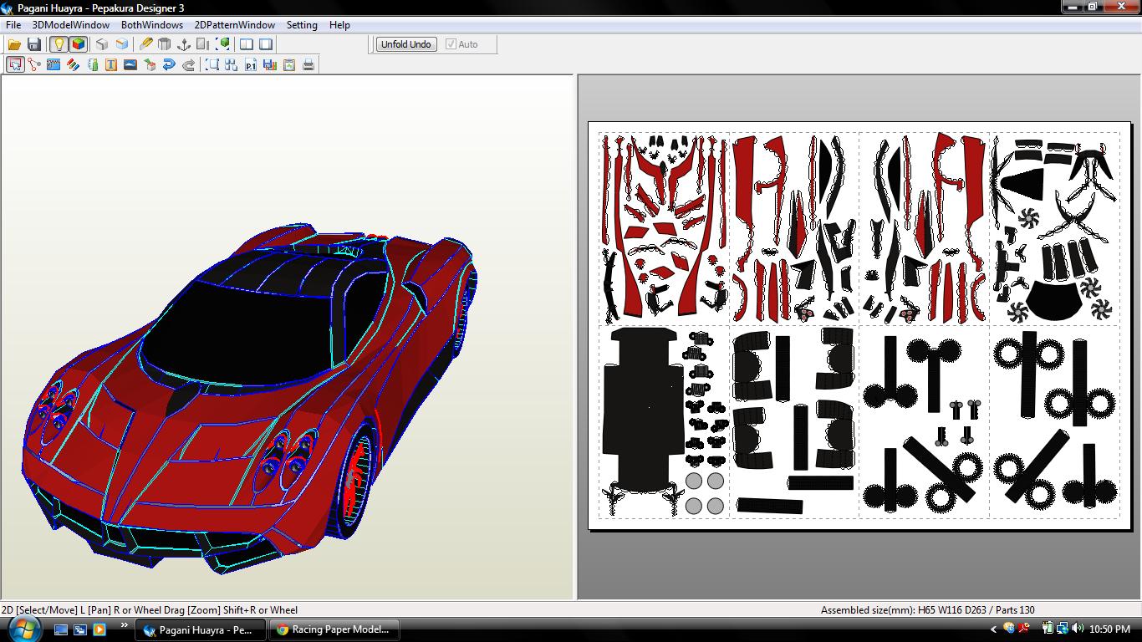The height and width of the screenshot is (642, 1142).
Task: Click the box with green arrow icon
Action: click(x=150, y=64)
